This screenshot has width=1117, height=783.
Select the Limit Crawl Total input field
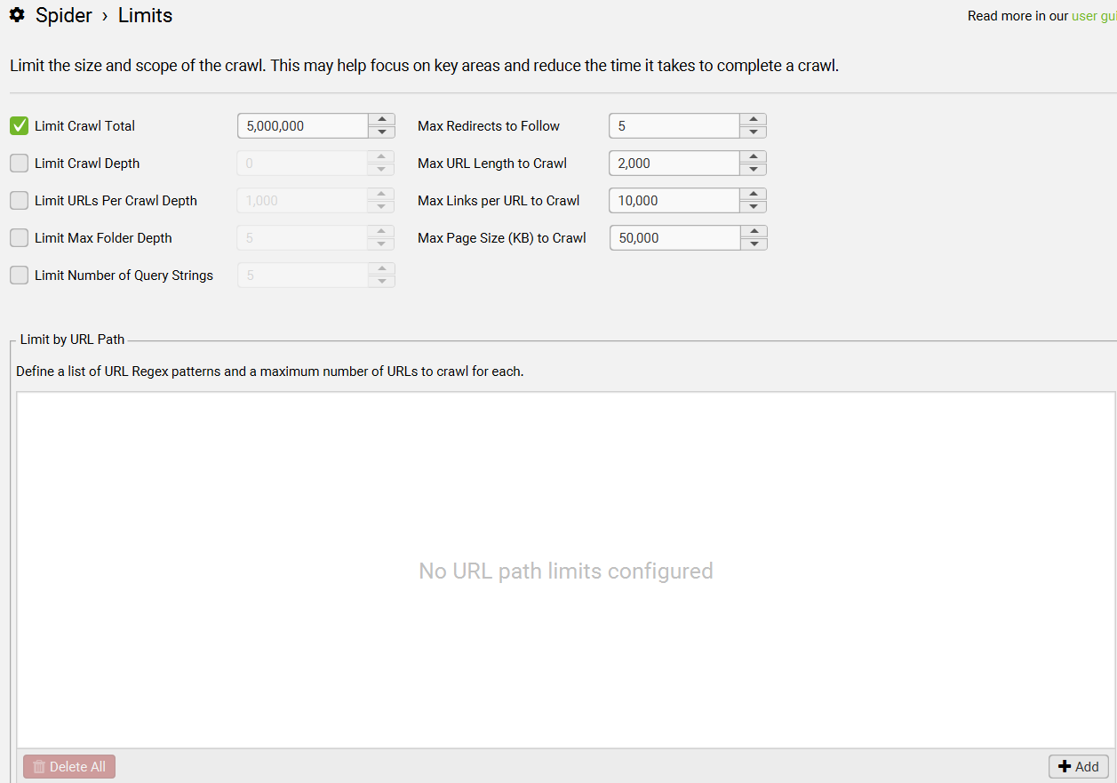(x=303, y=126)
